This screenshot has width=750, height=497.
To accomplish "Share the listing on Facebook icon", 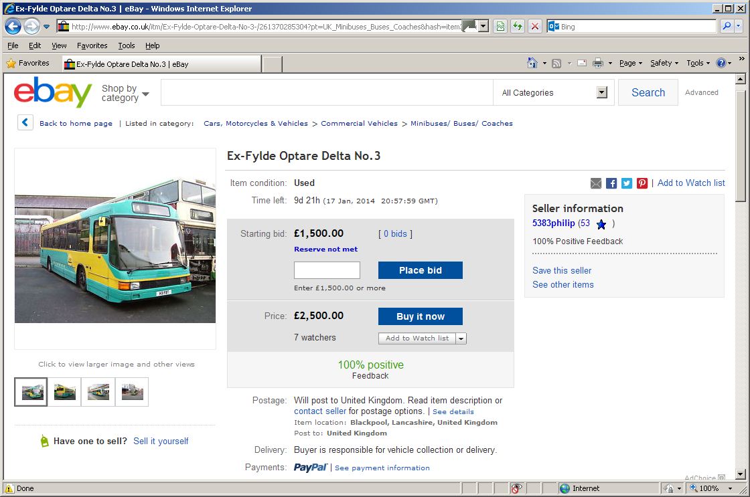I will click(x=611, y=183).
